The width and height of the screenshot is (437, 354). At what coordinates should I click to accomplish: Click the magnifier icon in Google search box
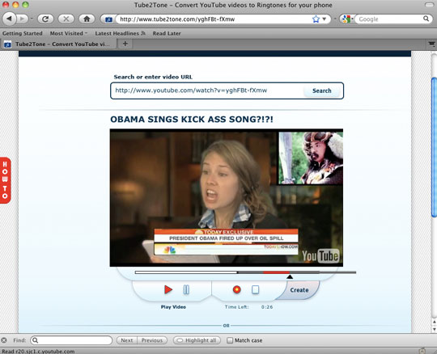click(426, 19)
